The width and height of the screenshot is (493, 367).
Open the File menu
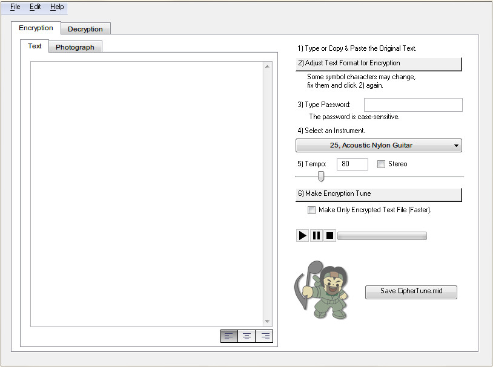click(15, 7)
